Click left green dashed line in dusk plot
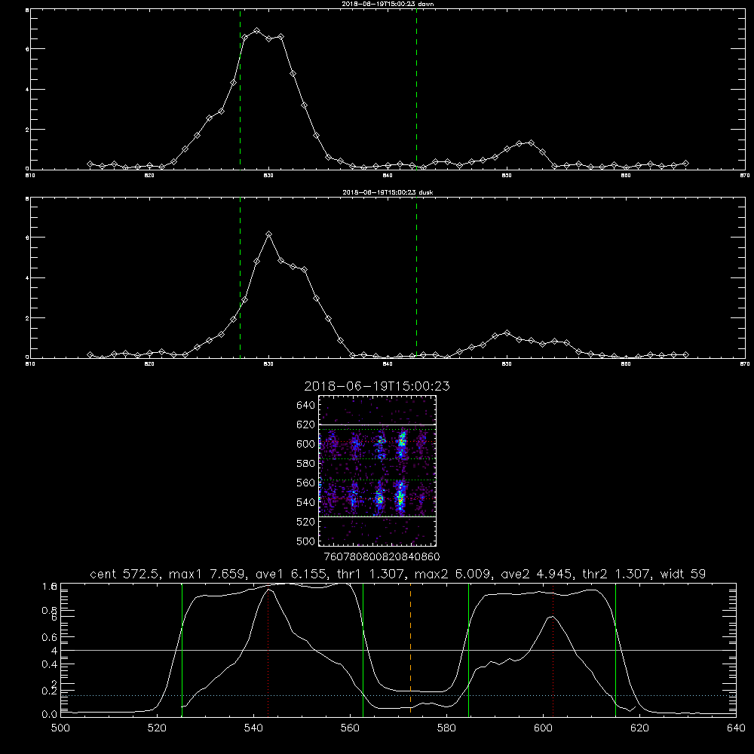Screen dimensions: 754x754 tap(240, 278)
